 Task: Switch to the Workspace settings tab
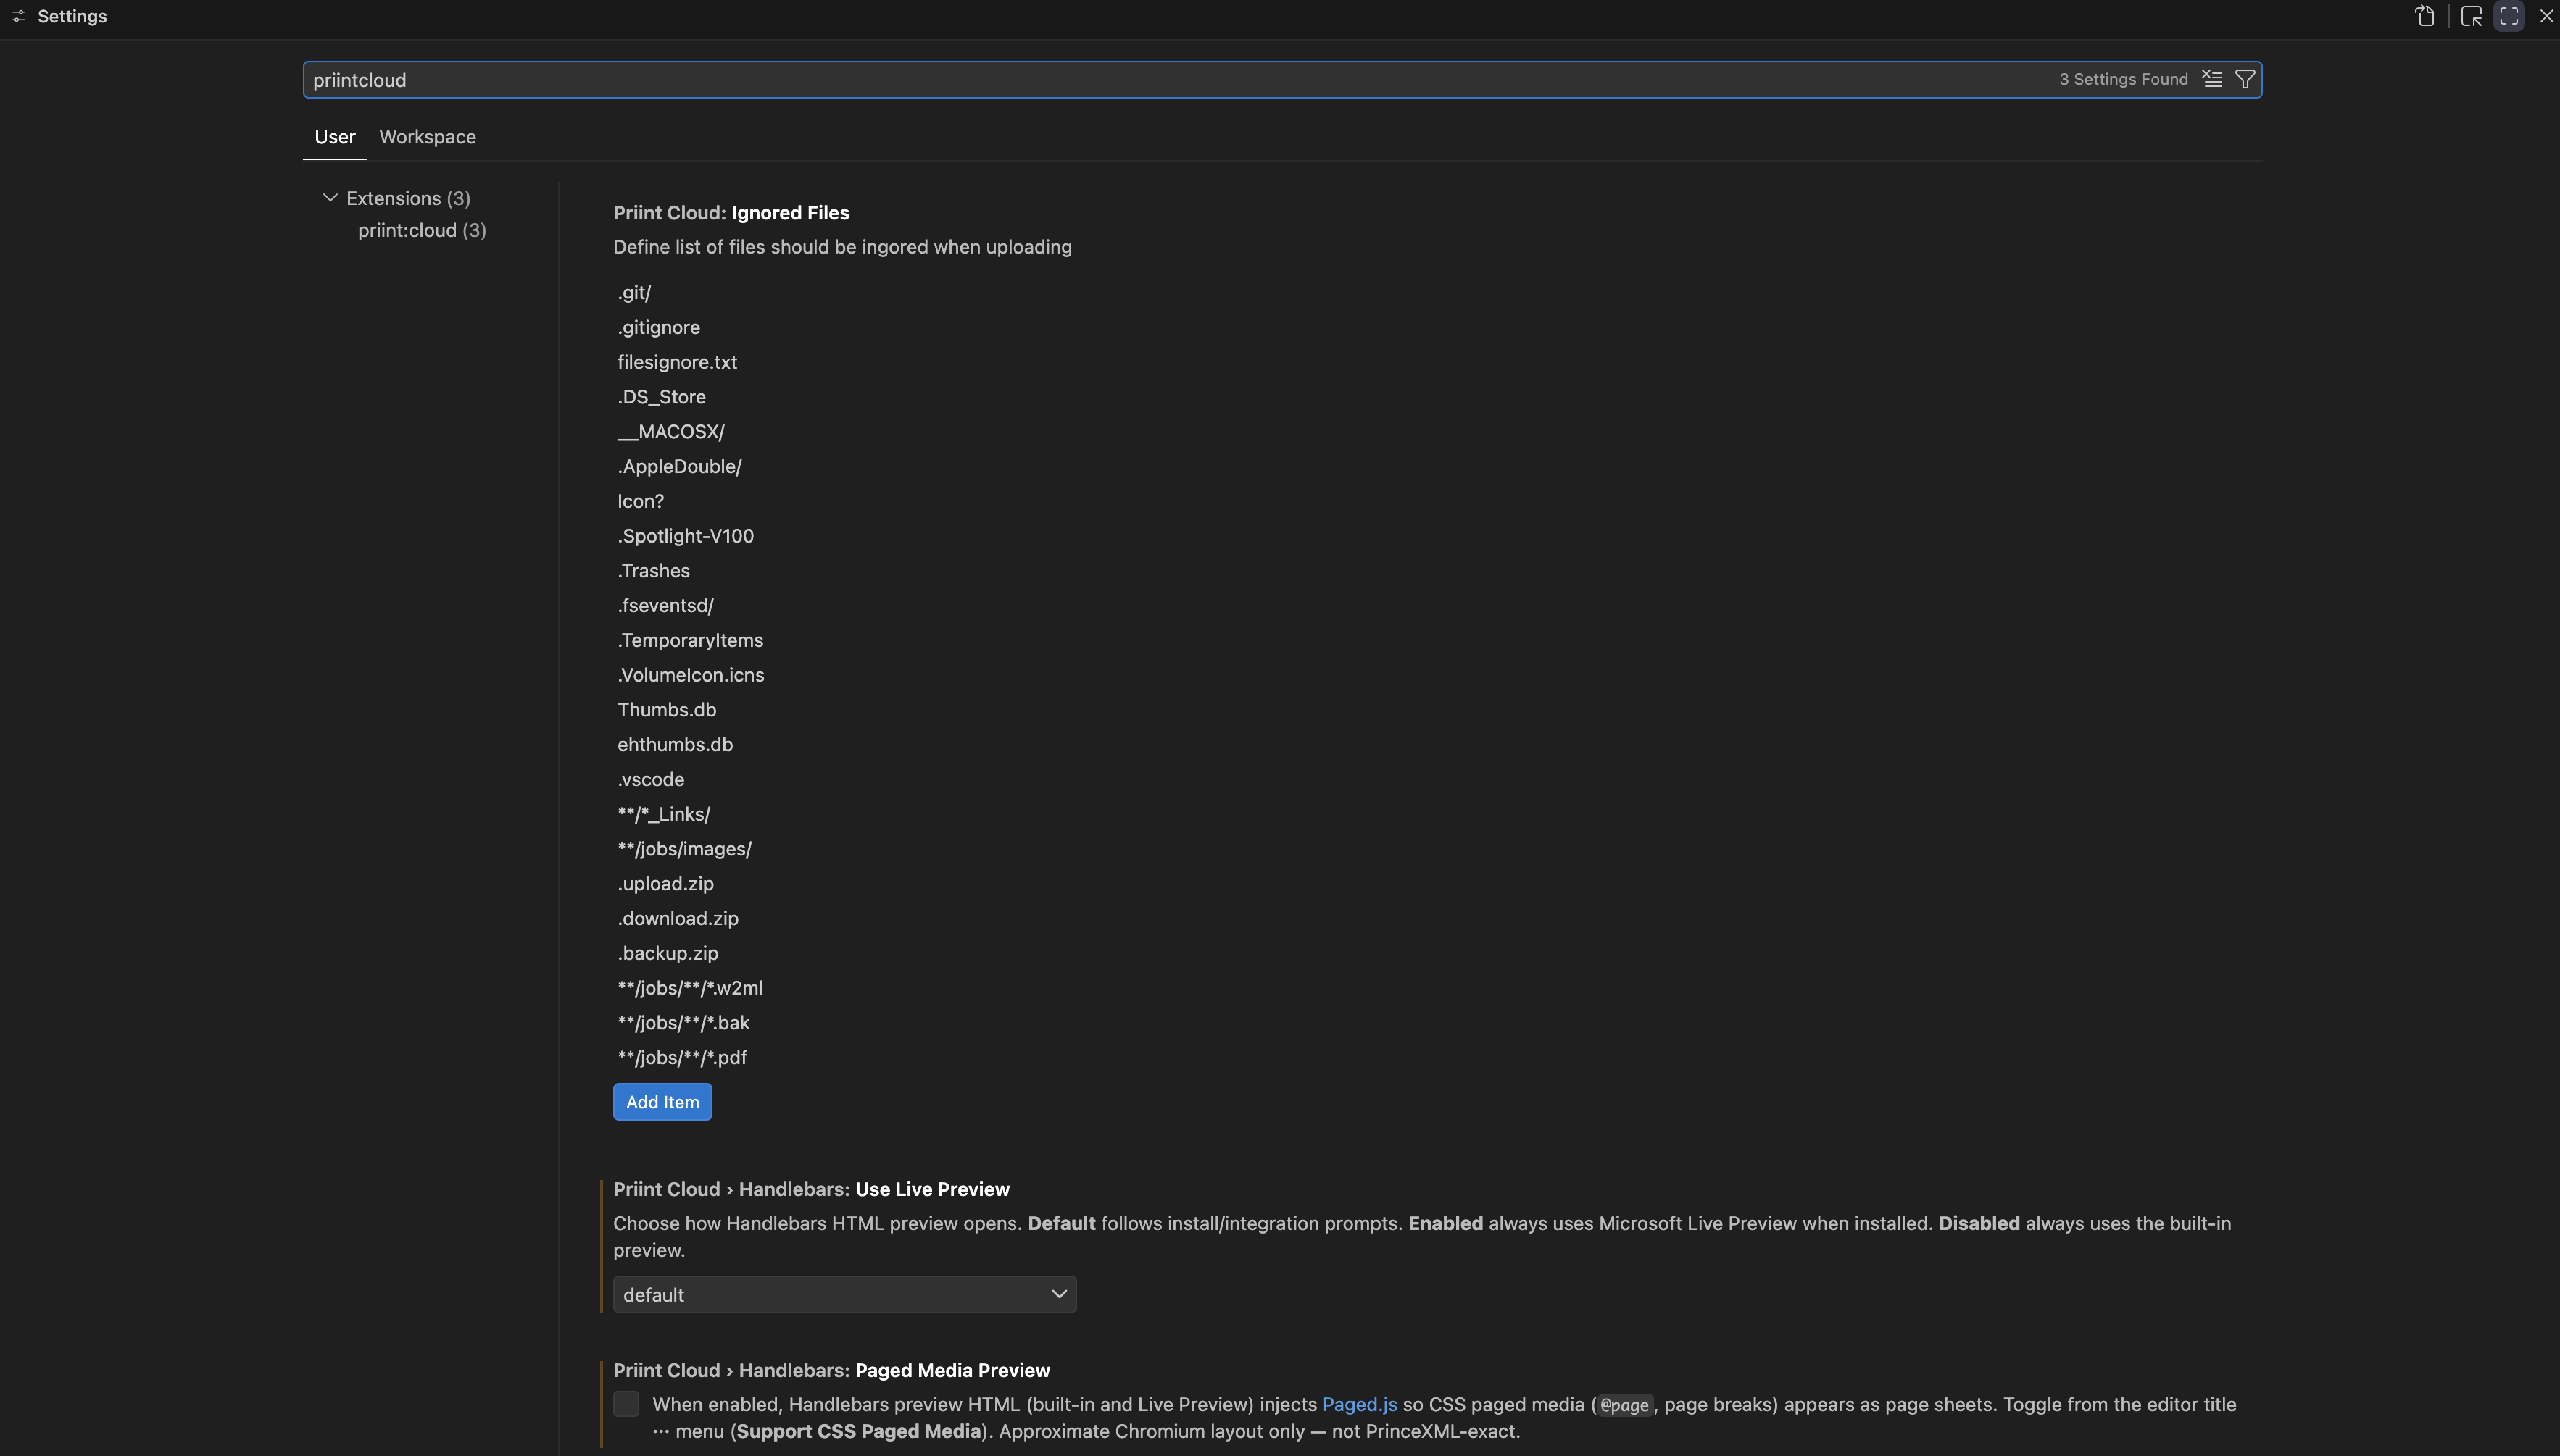[427, 137]
